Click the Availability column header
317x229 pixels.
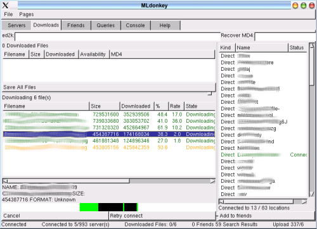(94, 54)
